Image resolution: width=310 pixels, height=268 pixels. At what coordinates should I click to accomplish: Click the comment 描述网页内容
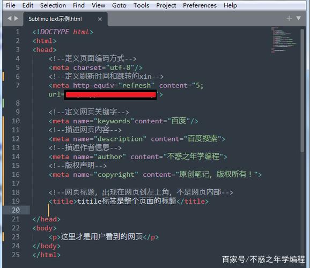pos(85,130)
